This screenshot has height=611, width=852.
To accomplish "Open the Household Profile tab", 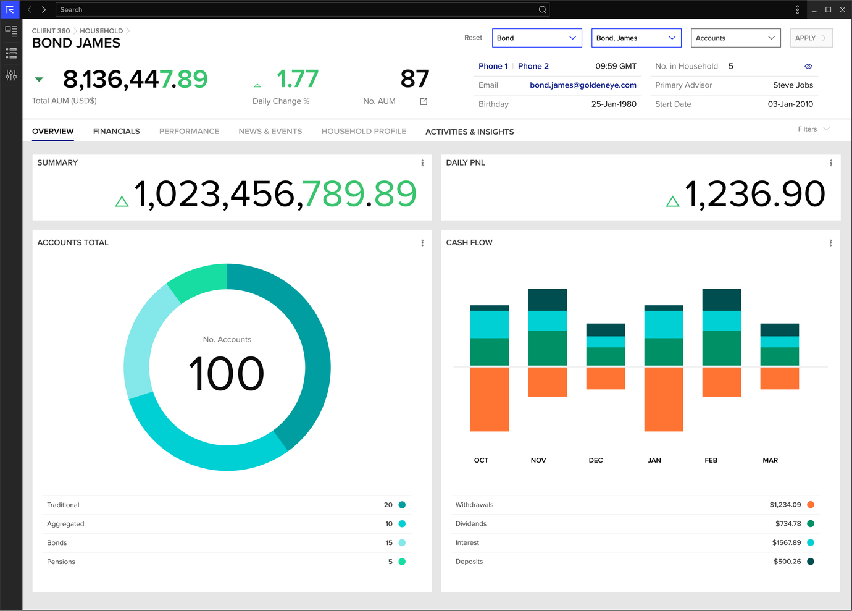I will (364, 131).
